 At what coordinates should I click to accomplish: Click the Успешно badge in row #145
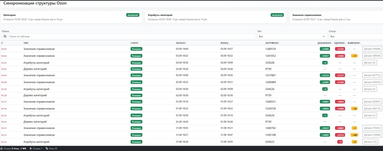click(x=136, y=49)
